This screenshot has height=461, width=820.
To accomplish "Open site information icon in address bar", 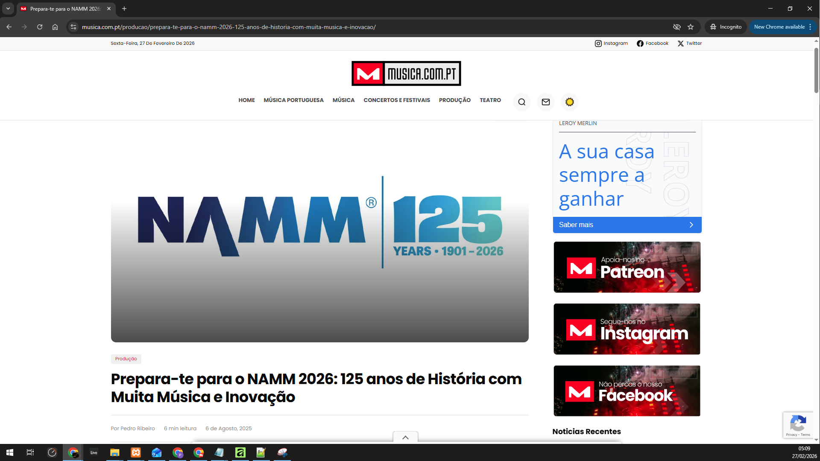I will click(73, 27).
